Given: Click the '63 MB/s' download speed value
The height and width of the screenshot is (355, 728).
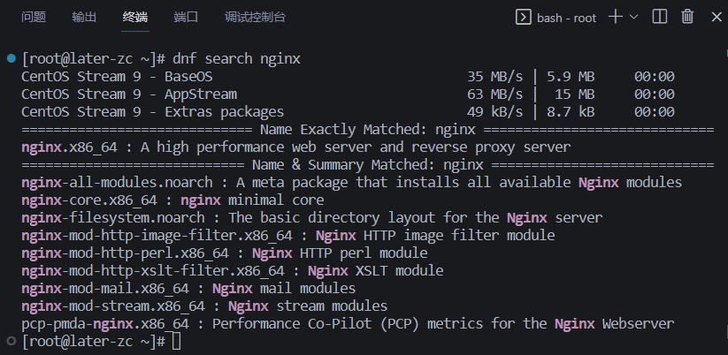Looking at the screenshot, I should click(495, 94).
